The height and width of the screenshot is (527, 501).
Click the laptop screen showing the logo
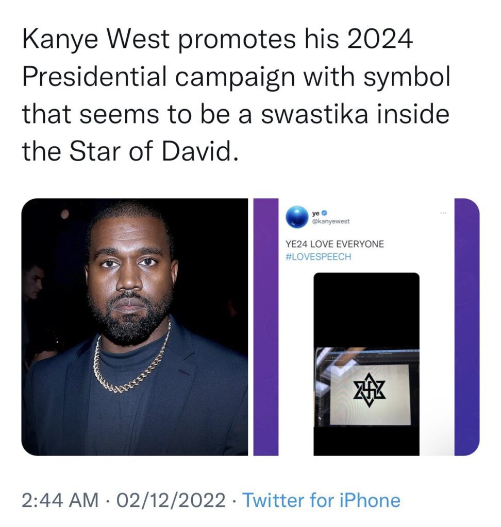370,395
